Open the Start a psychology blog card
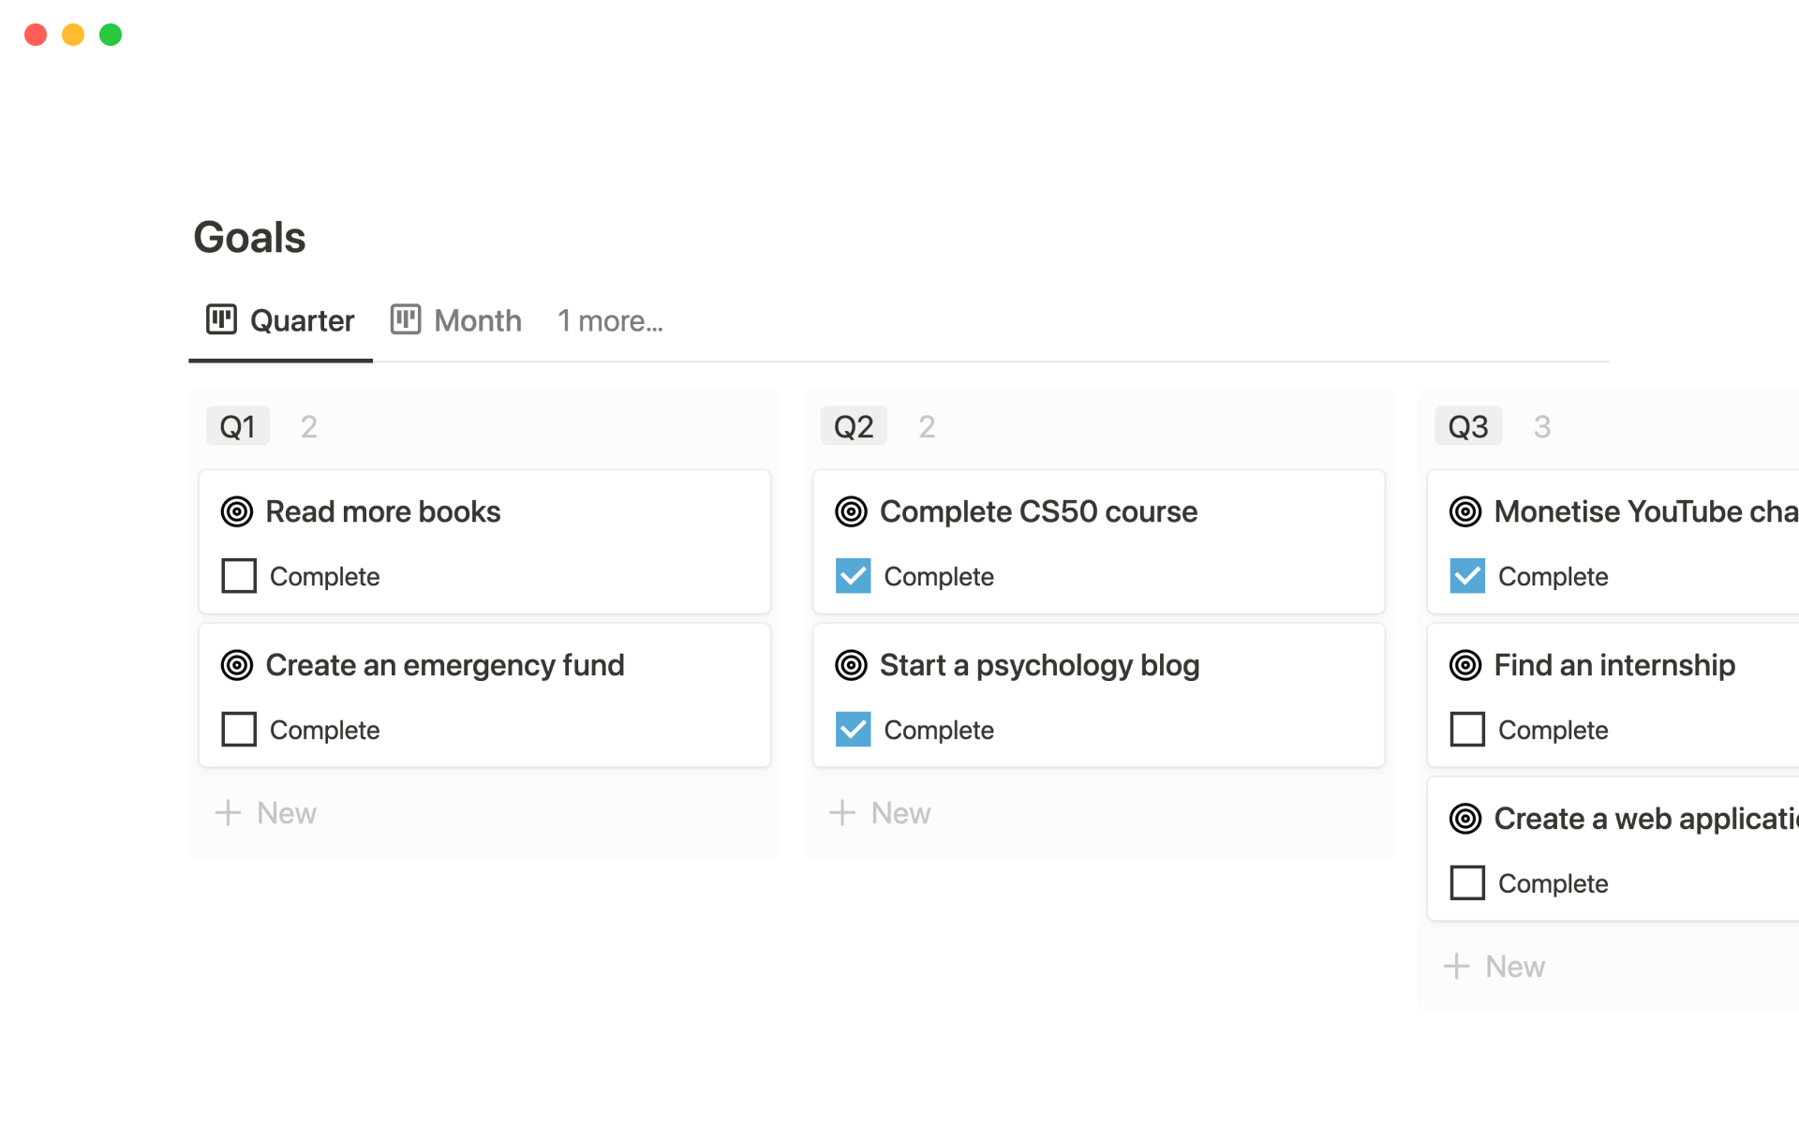Viewport: 1799px width, 1124px height. 1039,666
